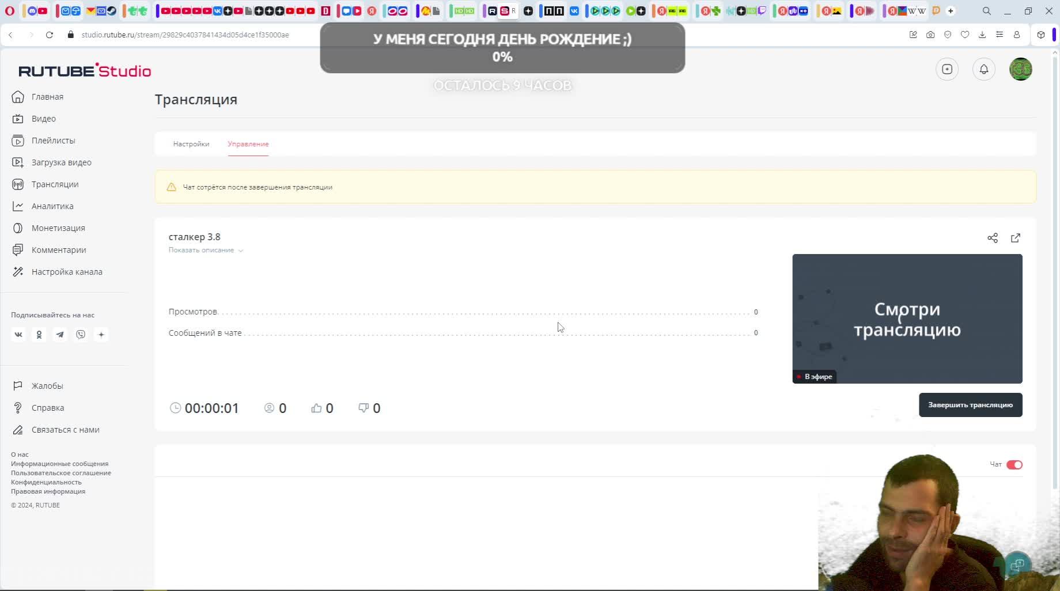Viewport: 1060px width, 591px height.
Task: Click the viewers count person icon
Action: (269, 408)
